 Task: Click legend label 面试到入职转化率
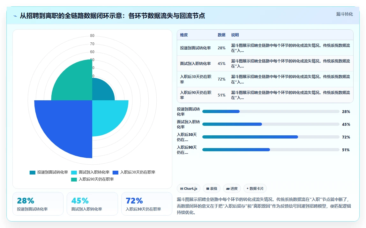[x=94, y=172]
